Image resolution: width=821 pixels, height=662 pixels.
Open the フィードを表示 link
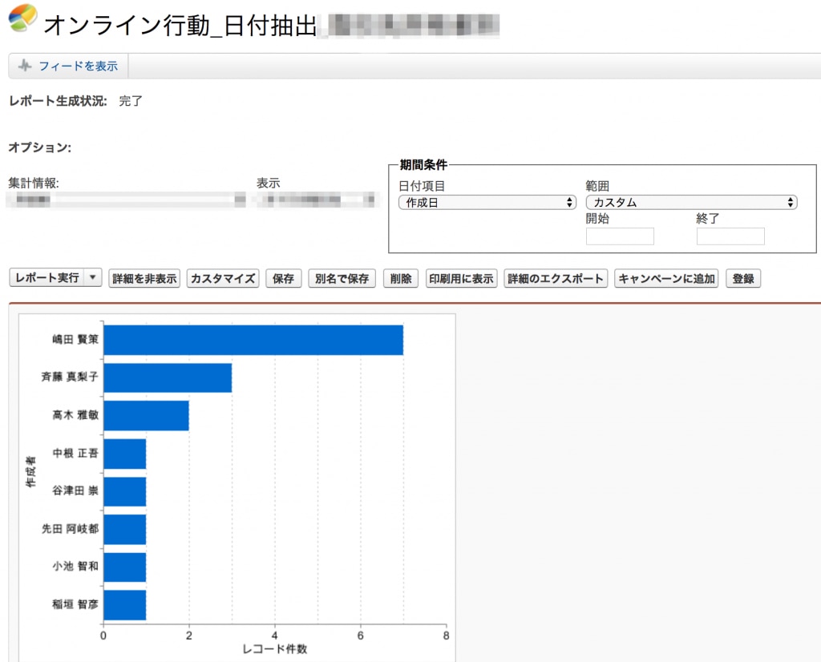click(x=78, y=66)
